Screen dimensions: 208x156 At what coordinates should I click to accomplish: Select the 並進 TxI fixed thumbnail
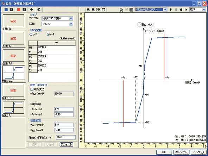tap(13, 21)
